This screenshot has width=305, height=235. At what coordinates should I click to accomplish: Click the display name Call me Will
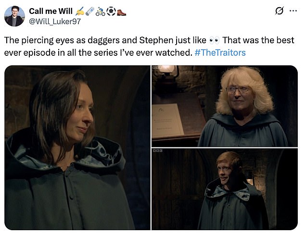pos(51,11)
